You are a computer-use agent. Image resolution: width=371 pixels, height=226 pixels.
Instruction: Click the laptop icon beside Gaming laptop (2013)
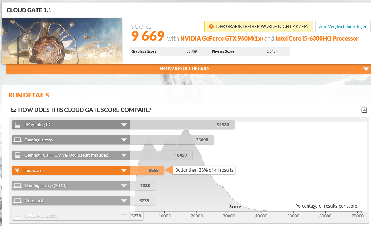[x=17, y=185]
